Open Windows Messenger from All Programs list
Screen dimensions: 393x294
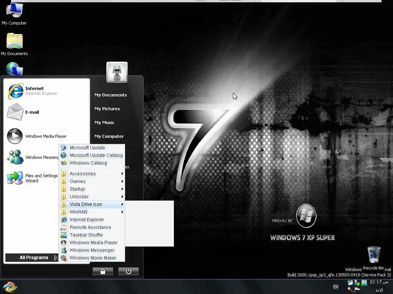pyautogui.click(x=92, y=250)
